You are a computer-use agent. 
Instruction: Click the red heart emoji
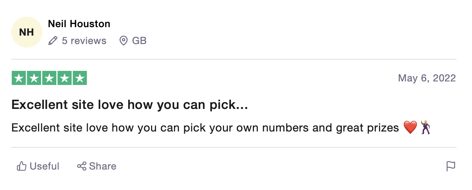pos(410,128)
